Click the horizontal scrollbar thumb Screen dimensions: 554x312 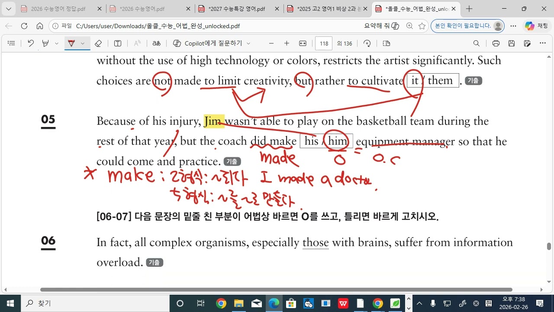click(276, 289)
